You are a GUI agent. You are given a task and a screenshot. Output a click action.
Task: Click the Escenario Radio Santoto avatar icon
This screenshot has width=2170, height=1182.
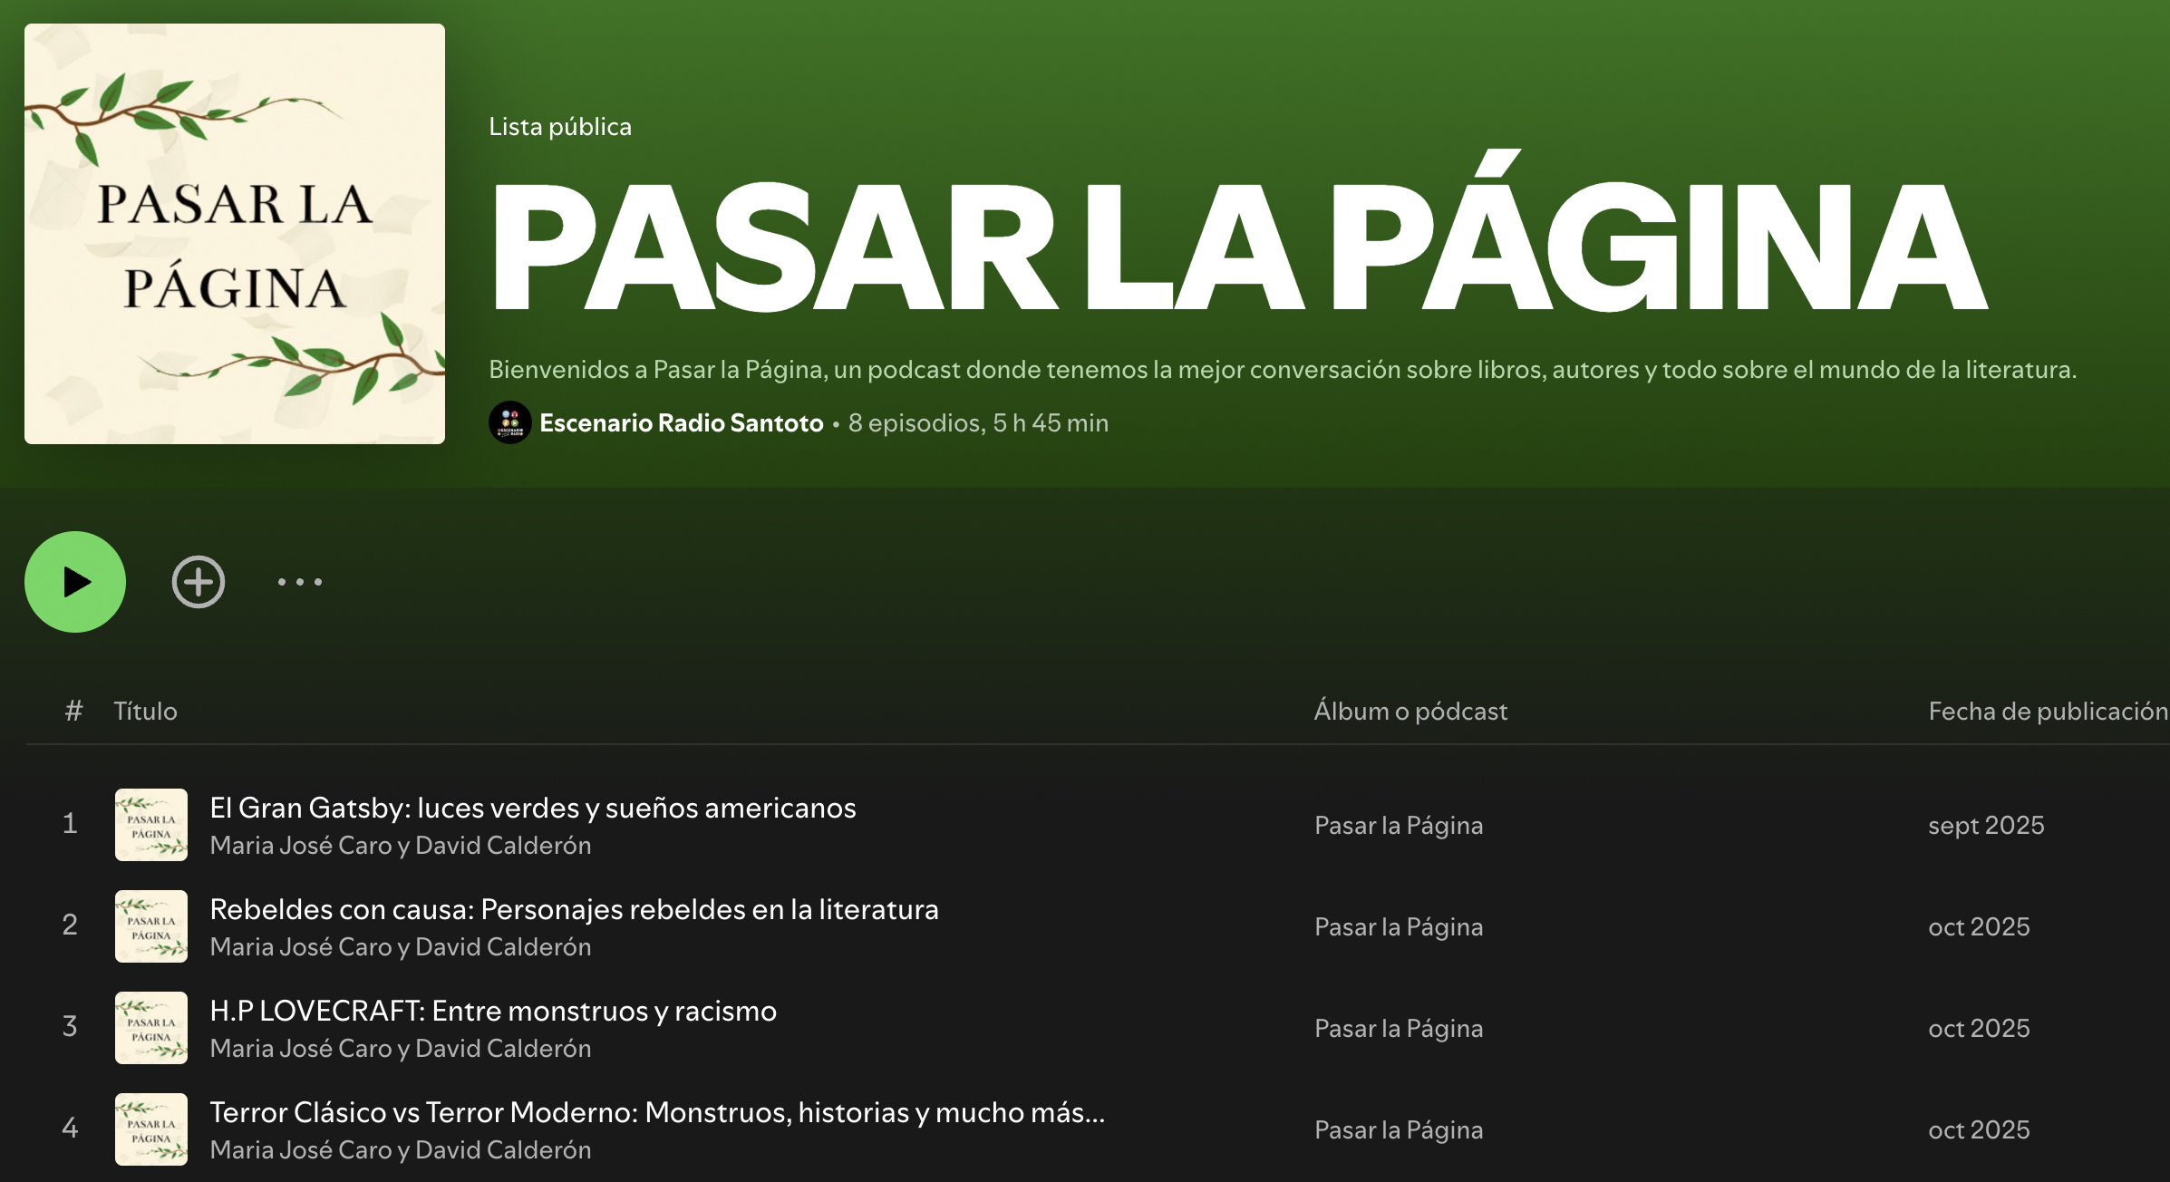(510, 422)
